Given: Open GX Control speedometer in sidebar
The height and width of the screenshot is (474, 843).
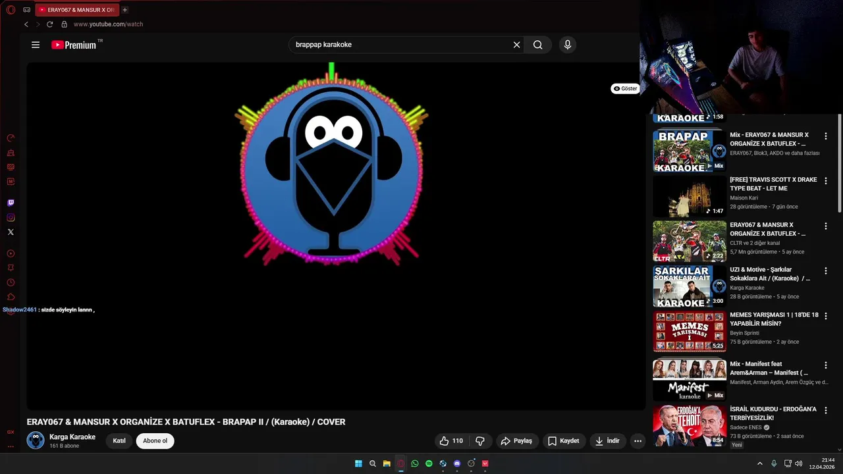Looking at the screenshot, I should point(11,138).
